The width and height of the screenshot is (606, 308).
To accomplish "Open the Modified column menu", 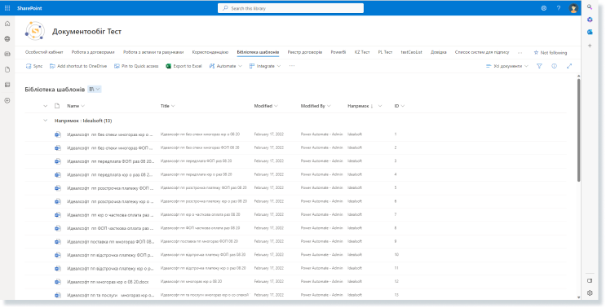I will click(266, 106).
